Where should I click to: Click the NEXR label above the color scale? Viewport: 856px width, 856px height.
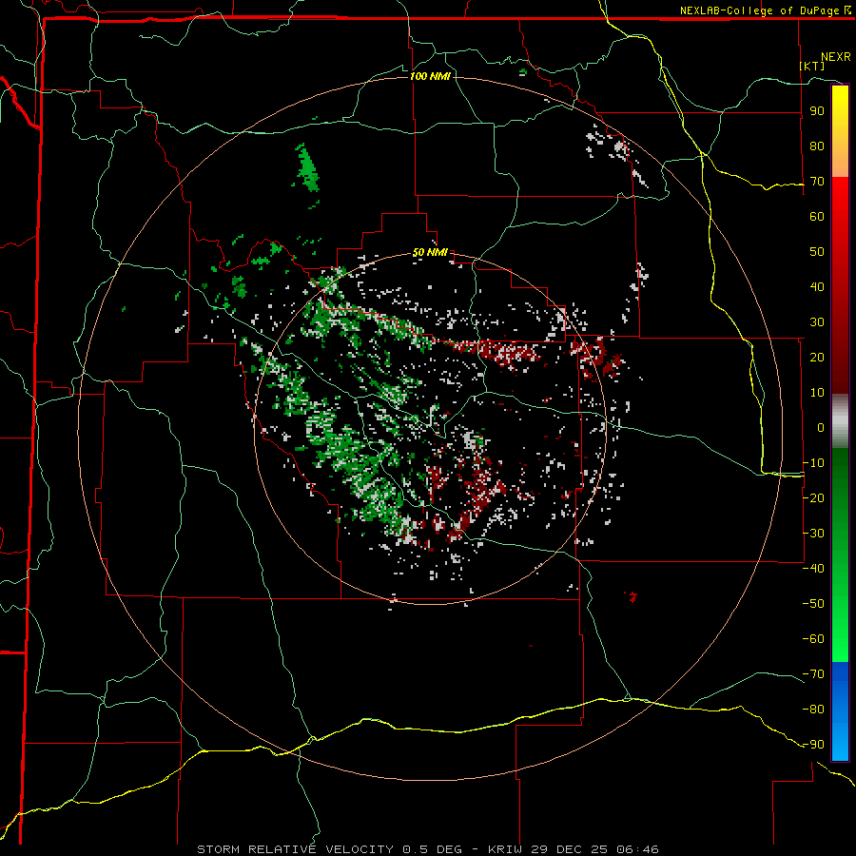tap(836, 57)
